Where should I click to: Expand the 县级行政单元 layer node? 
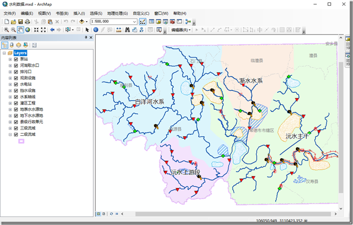click(x=10, y=122)
